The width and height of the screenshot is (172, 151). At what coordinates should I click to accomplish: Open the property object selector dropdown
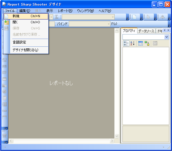pyautogui.click(x=166, y=37)
